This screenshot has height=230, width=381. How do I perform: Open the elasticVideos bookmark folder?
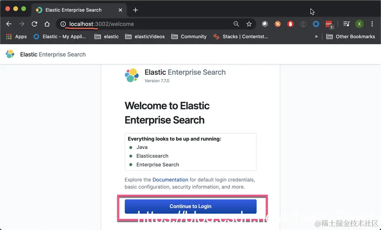[x=145, y=37]
